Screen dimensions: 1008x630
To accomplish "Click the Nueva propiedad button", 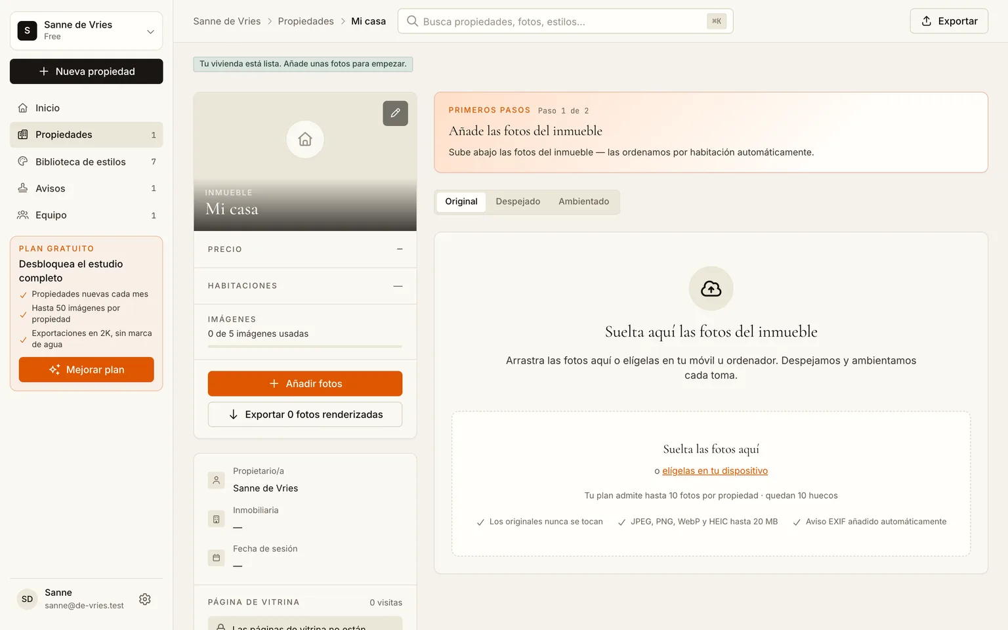I will pos(87,72).
